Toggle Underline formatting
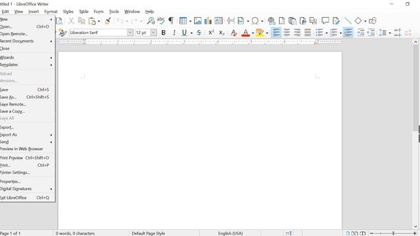The image size is (420, 236). tap(184, 33)
